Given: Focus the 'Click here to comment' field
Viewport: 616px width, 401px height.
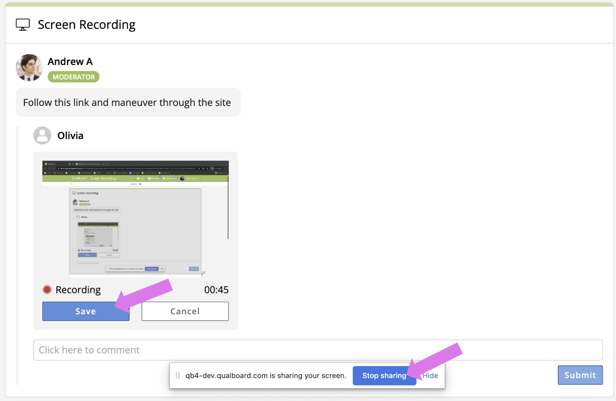Looking at the screenshot, I should [x=318, y=350].
